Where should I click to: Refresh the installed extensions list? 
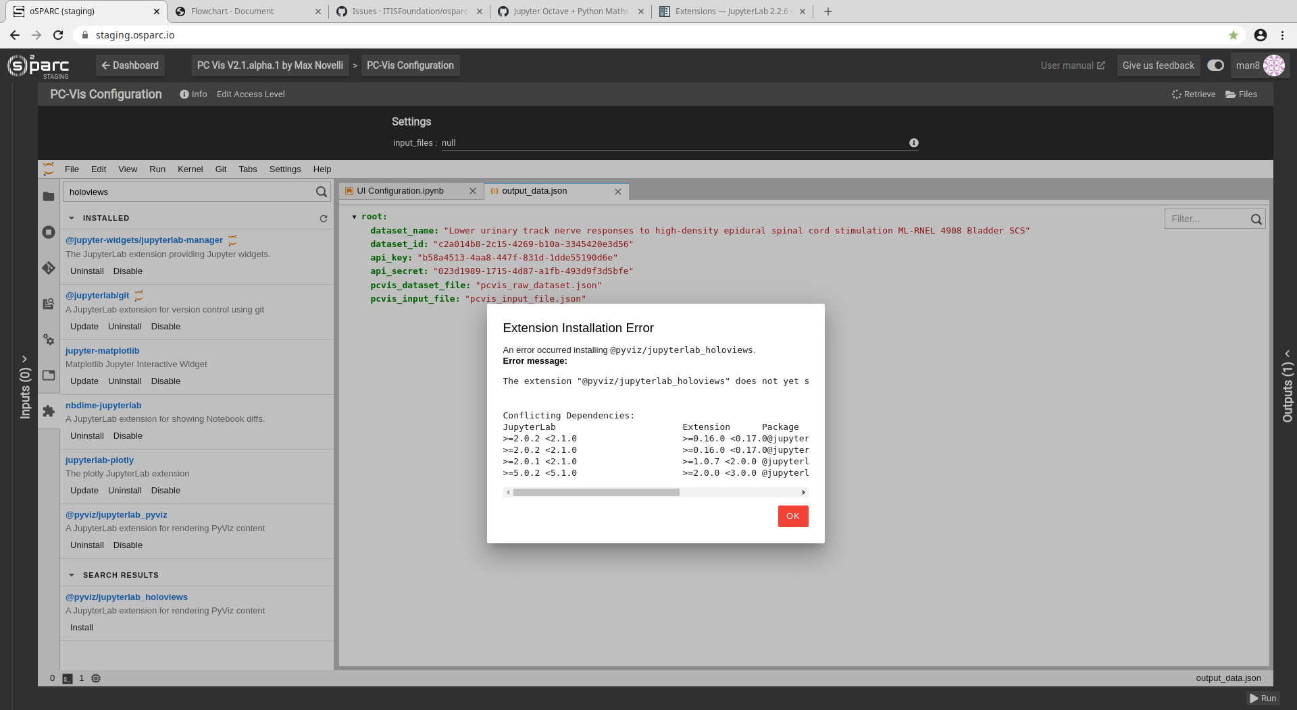(x=324, y=218)
